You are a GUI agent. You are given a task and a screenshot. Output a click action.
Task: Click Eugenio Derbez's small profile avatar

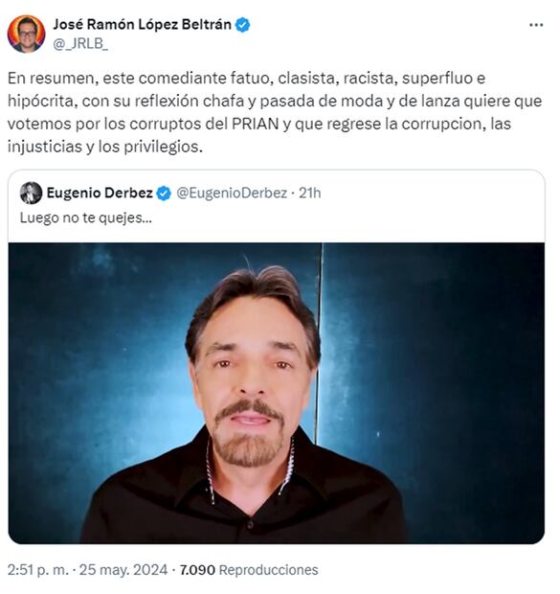(x=31, y=193)
